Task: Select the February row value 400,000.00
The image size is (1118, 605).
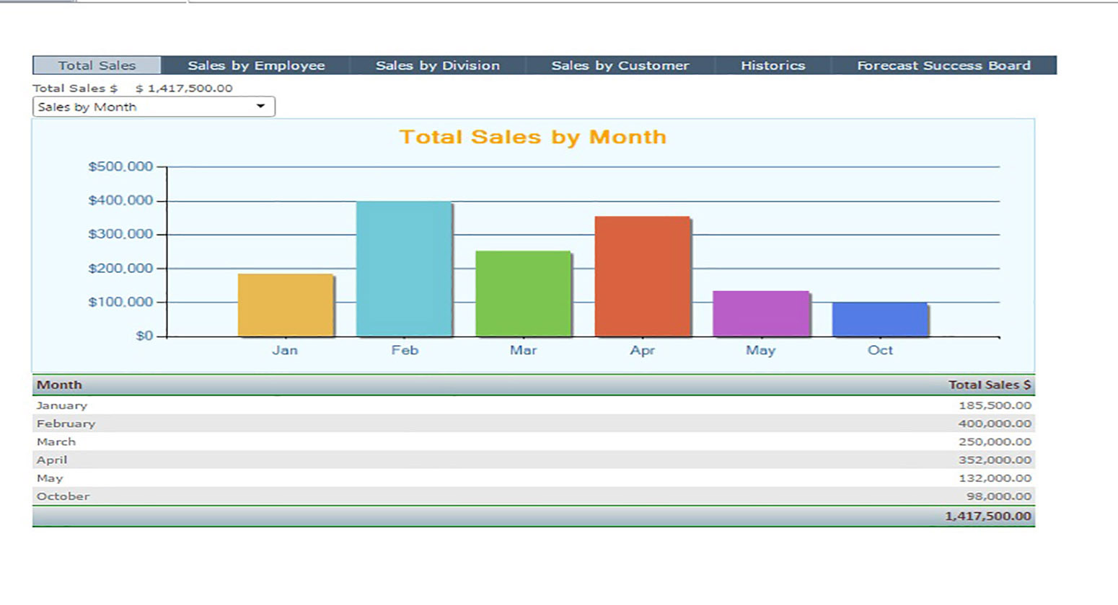Action: tap(994, 423)
